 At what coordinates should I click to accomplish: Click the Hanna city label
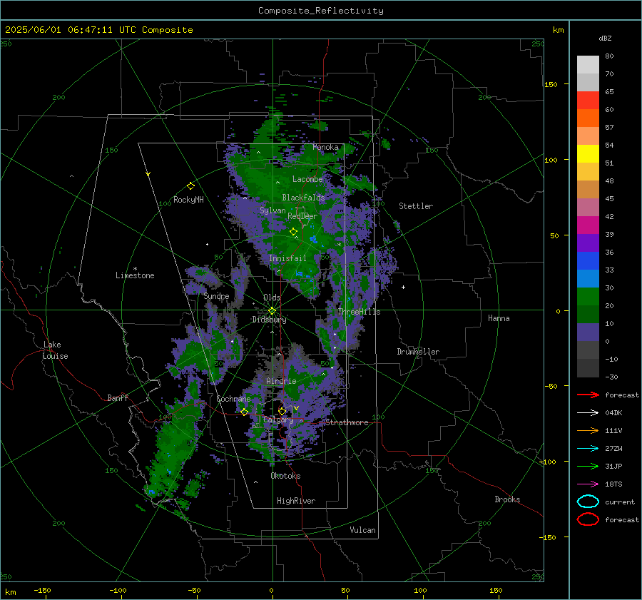point(499,318)
